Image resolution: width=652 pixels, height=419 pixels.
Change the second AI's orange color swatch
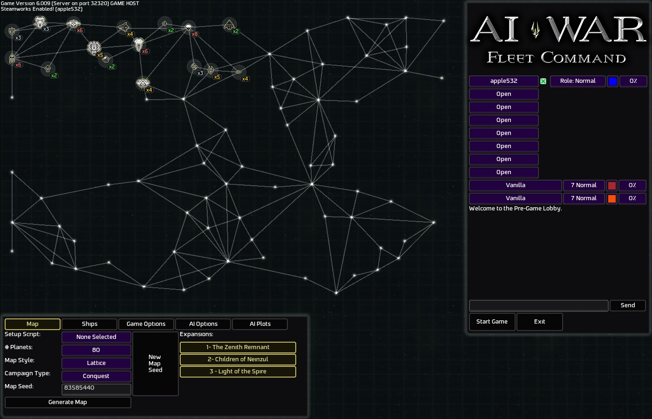[x=612, y=199]
